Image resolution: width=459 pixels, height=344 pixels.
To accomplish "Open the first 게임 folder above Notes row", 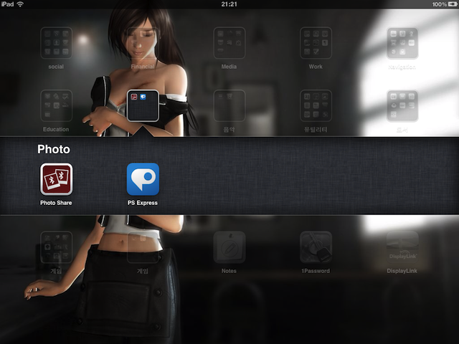I will point(56,247).
